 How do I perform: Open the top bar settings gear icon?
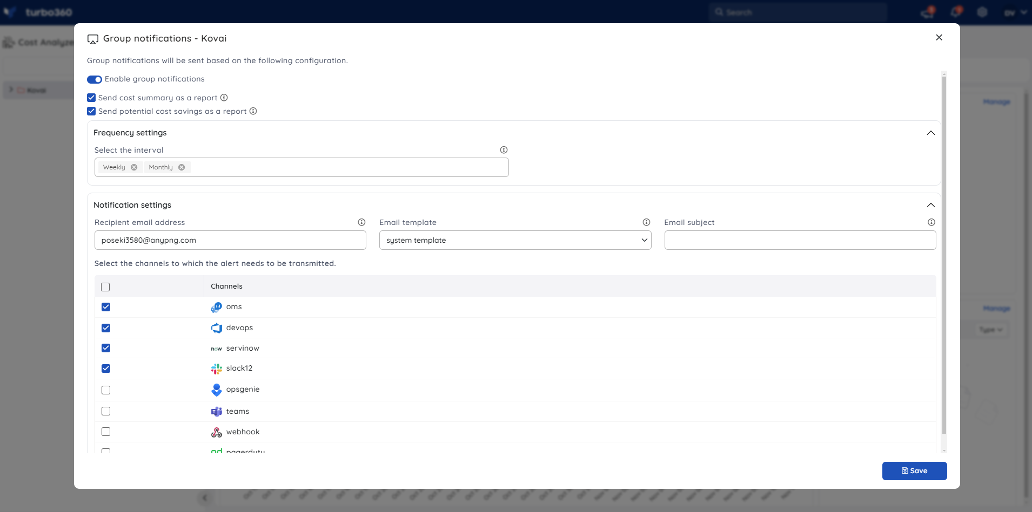(x=982, y=12)
